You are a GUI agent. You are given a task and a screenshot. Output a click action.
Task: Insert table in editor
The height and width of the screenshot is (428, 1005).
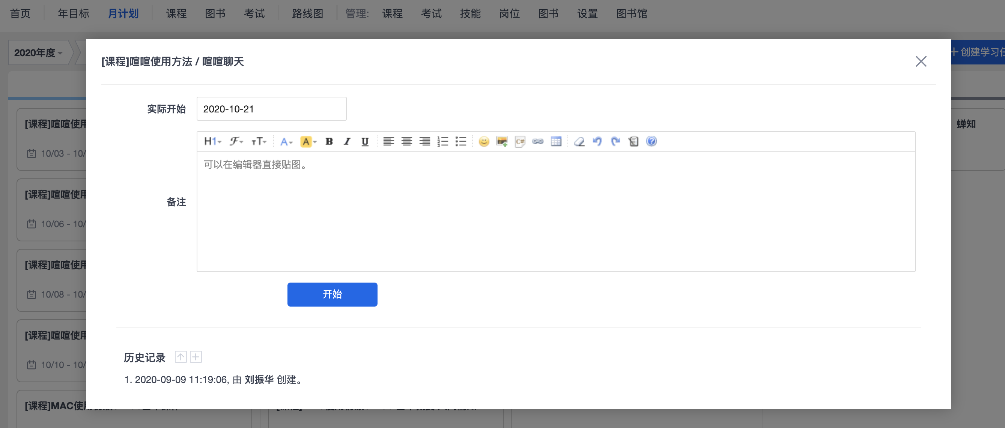[x=556, y=141]
